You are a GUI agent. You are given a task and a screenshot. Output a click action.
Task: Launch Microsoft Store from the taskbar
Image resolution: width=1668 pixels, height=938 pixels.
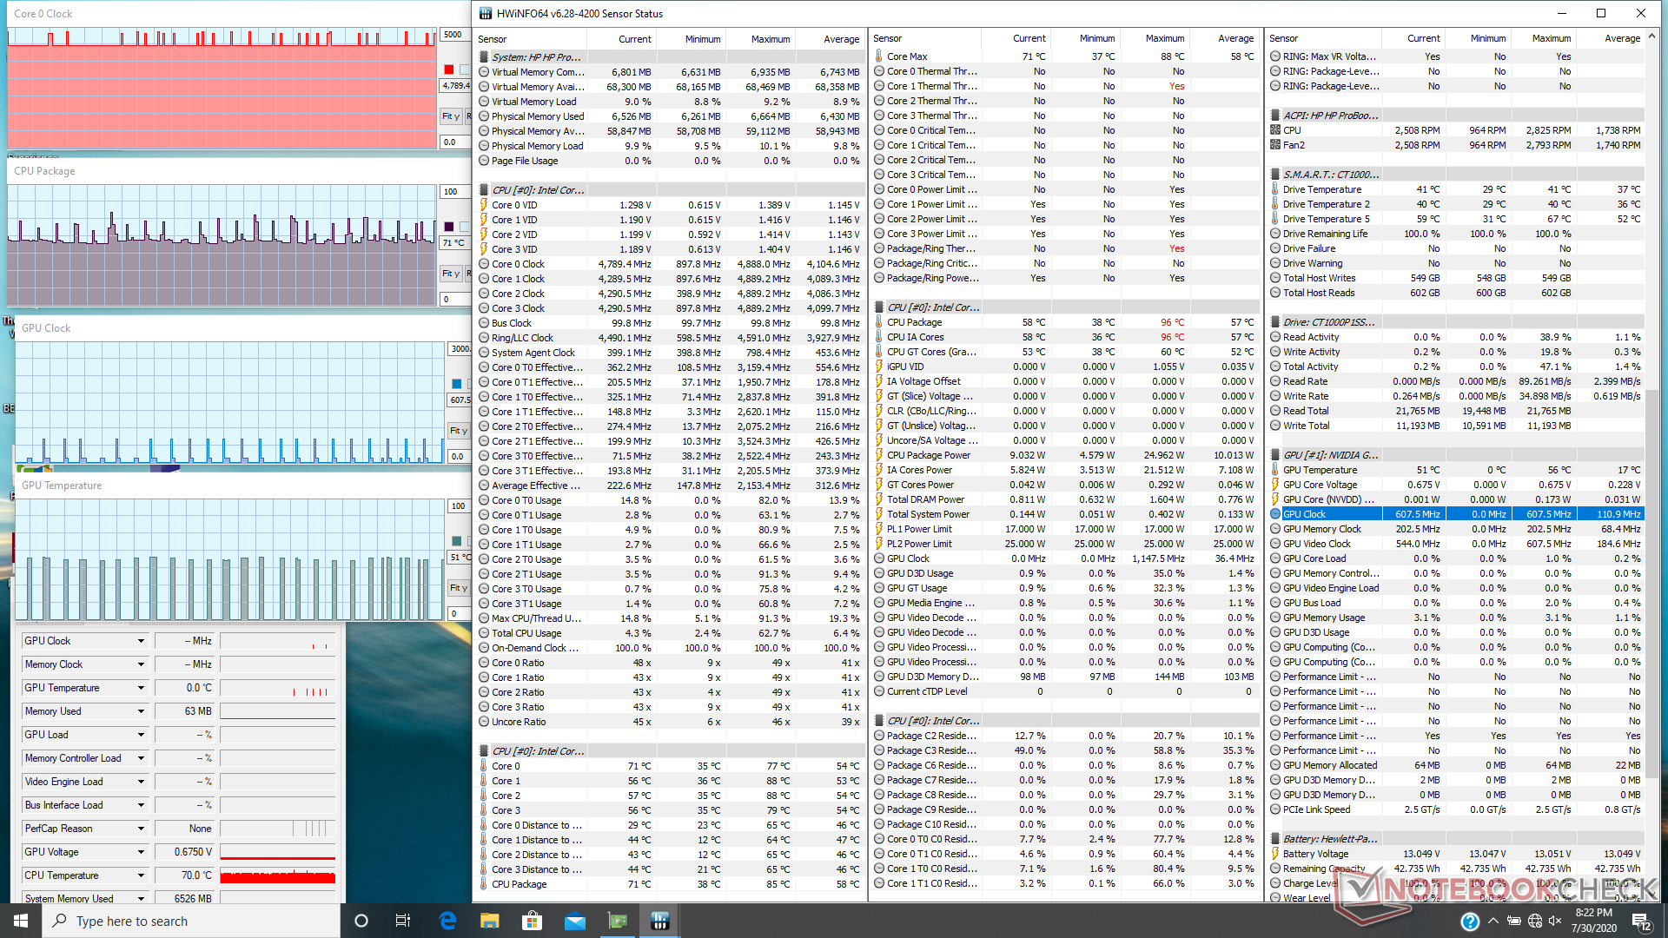[x=532, y=921]
